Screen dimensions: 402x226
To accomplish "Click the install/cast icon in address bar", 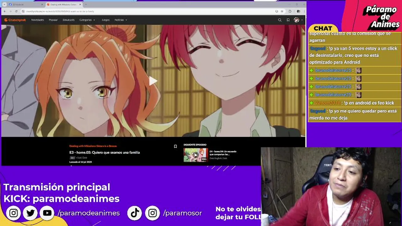I will coord(276,11).
